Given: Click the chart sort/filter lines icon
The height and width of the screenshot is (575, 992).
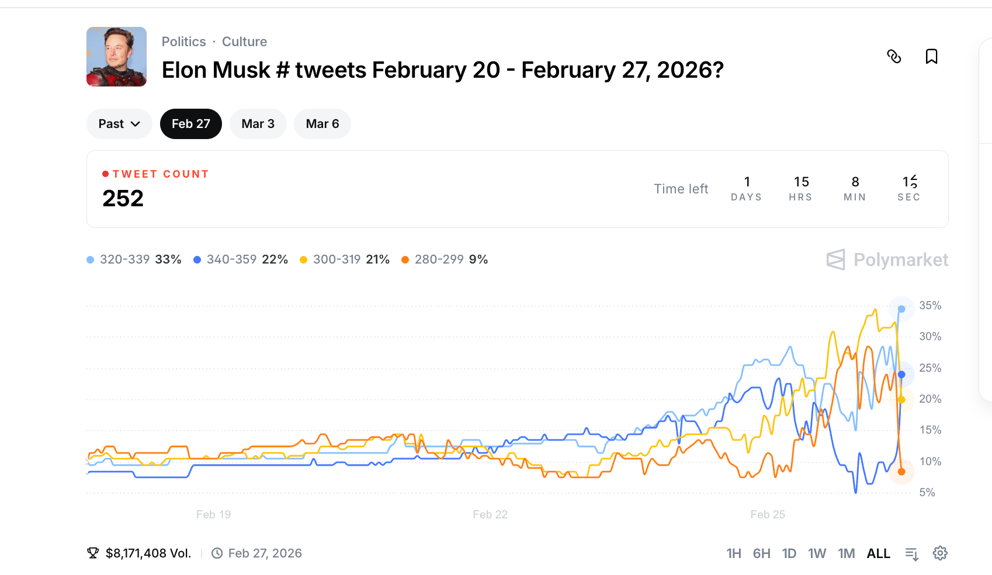Looking at the screenshot, I should pyautogui.click(x=912, y=553).
